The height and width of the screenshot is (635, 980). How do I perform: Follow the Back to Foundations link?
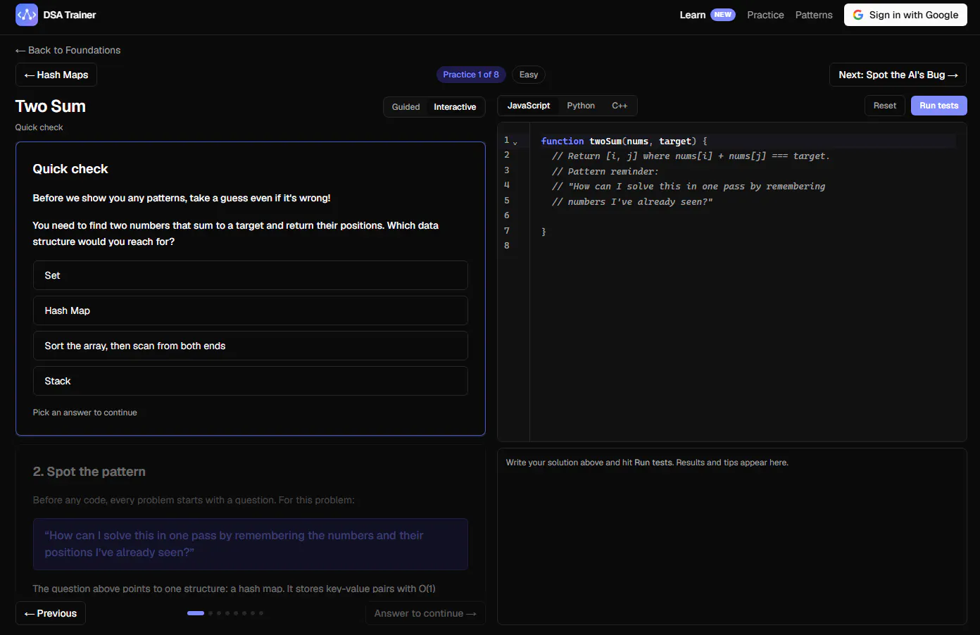68,50
